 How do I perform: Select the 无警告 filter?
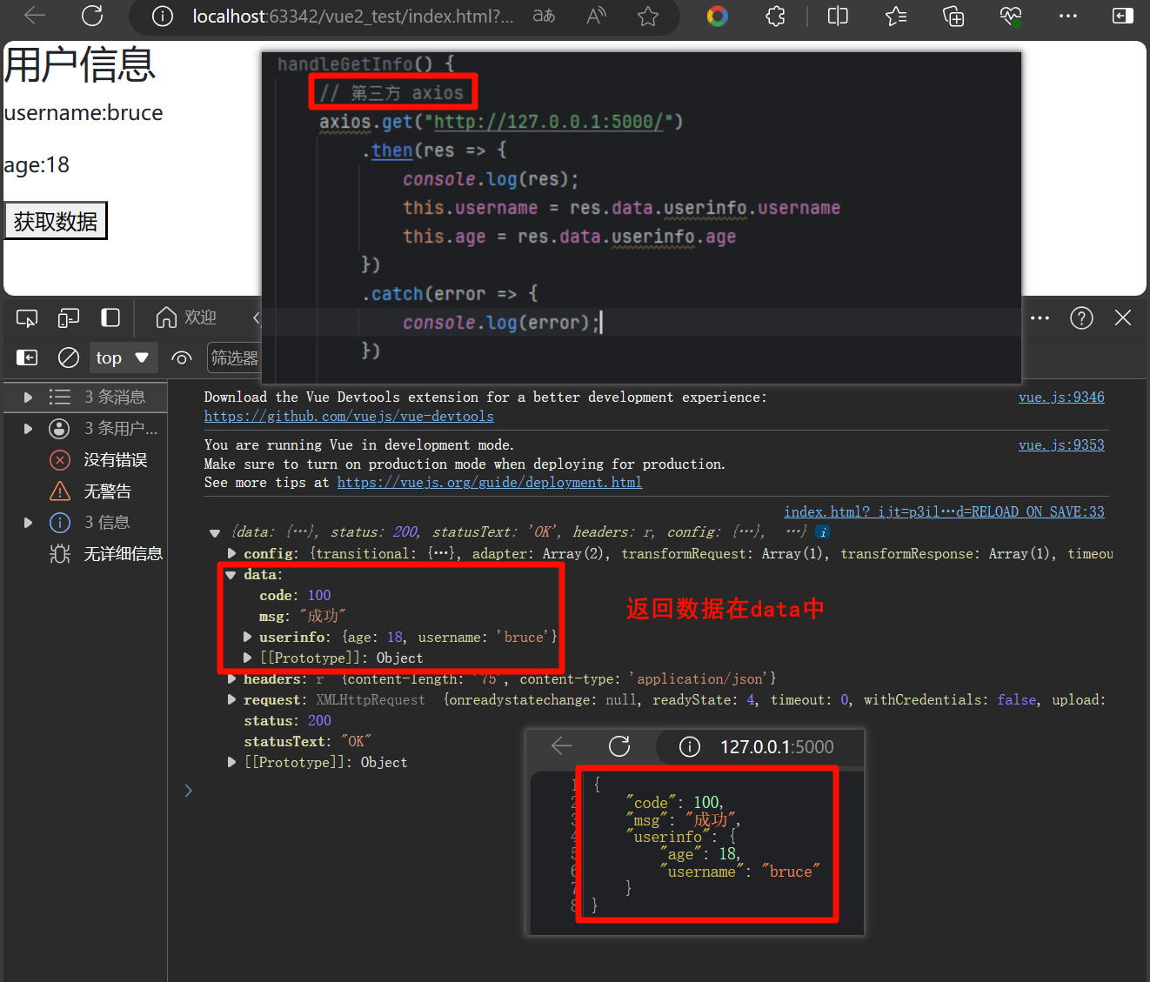90,491
